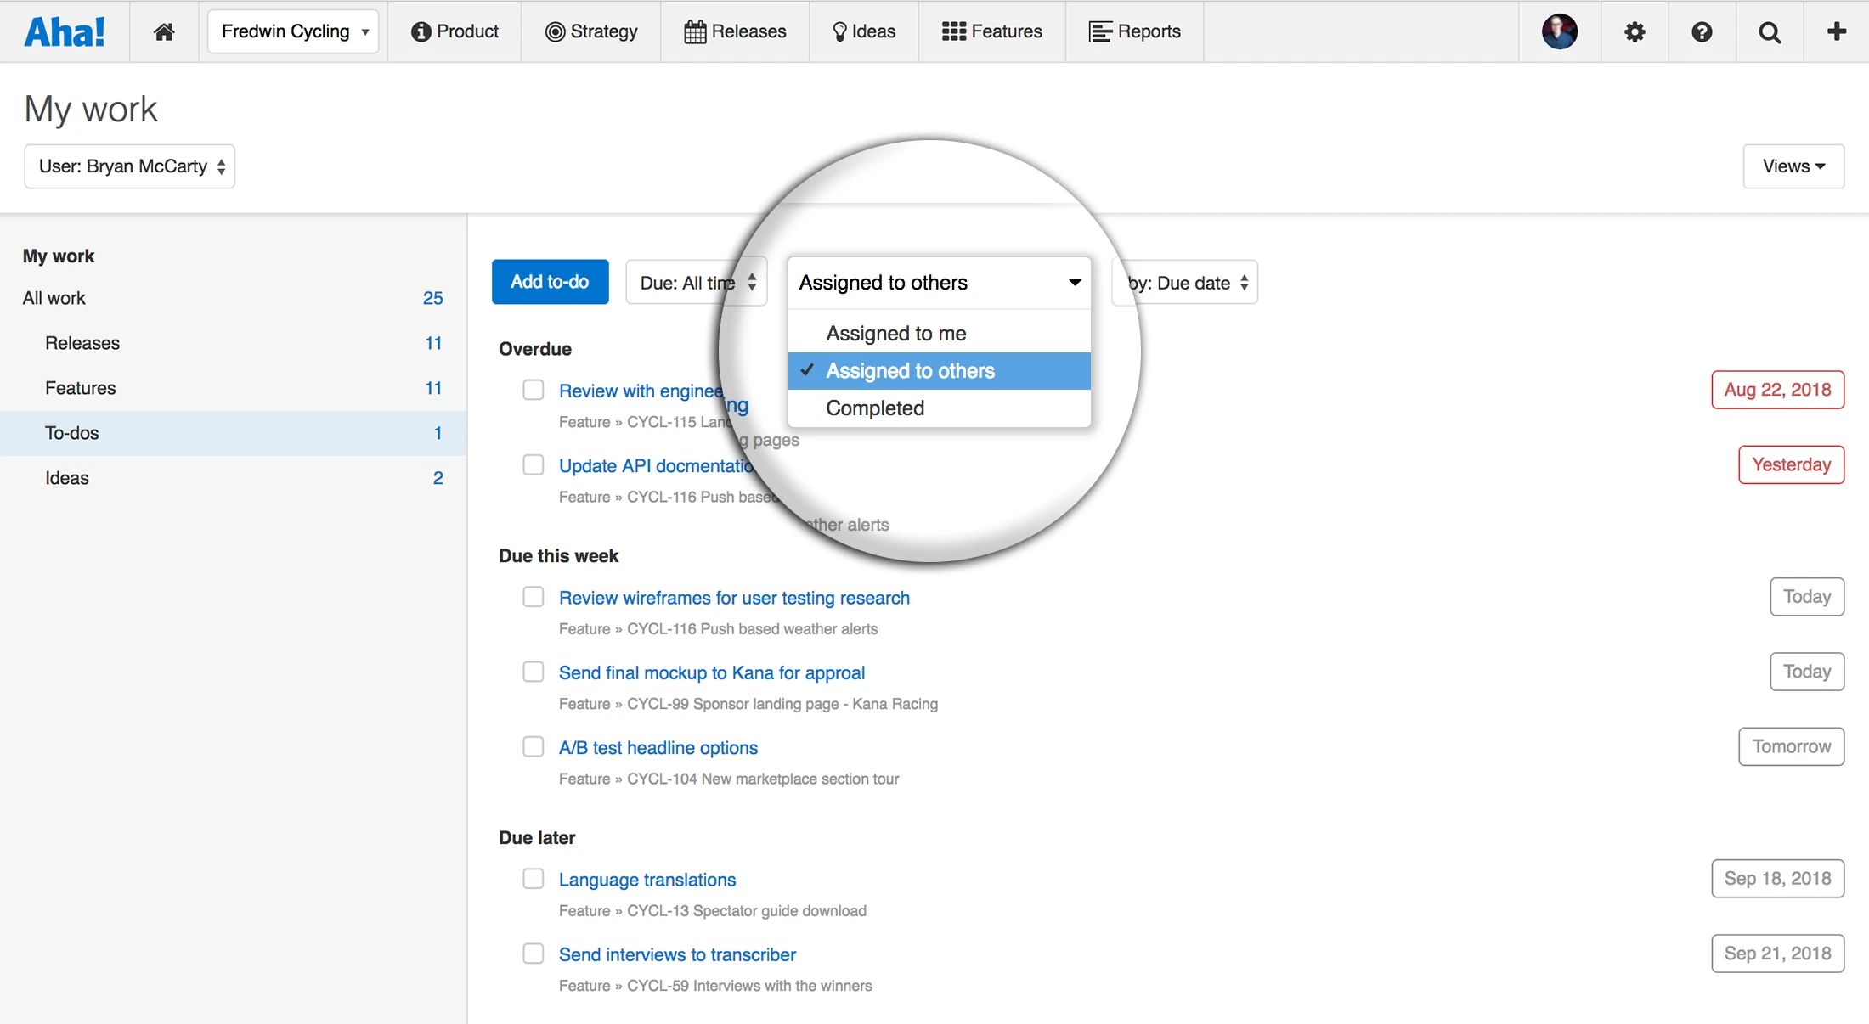1869x1024 pixels.
Task: Select Ideas in My work sidebar
Action: [x=67, y=478]
